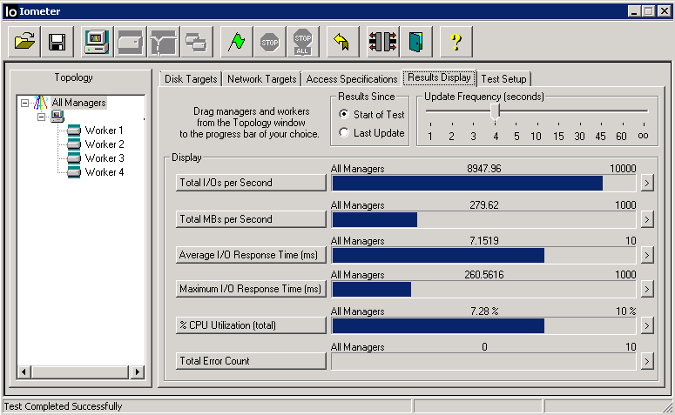Click the 8947.96 IOPS value
This screenshot has width=675, height=415.
(484, 169)
